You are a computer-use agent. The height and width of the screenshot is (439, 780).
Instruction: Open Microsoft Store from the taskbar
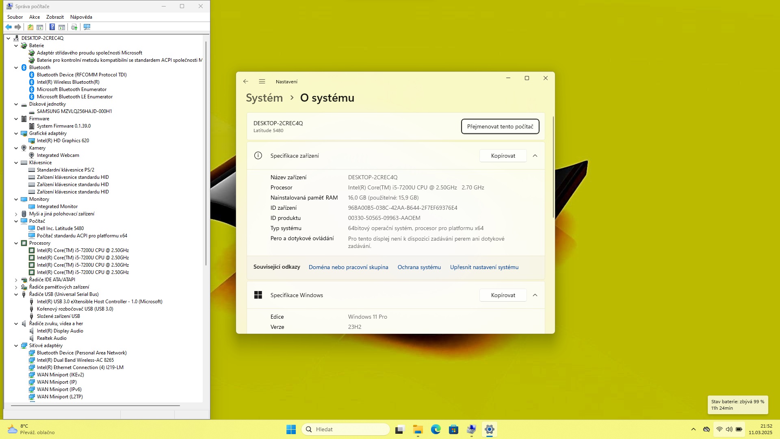(454, 429)
